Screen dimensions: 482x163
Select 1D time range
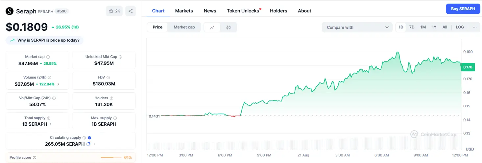401,27
